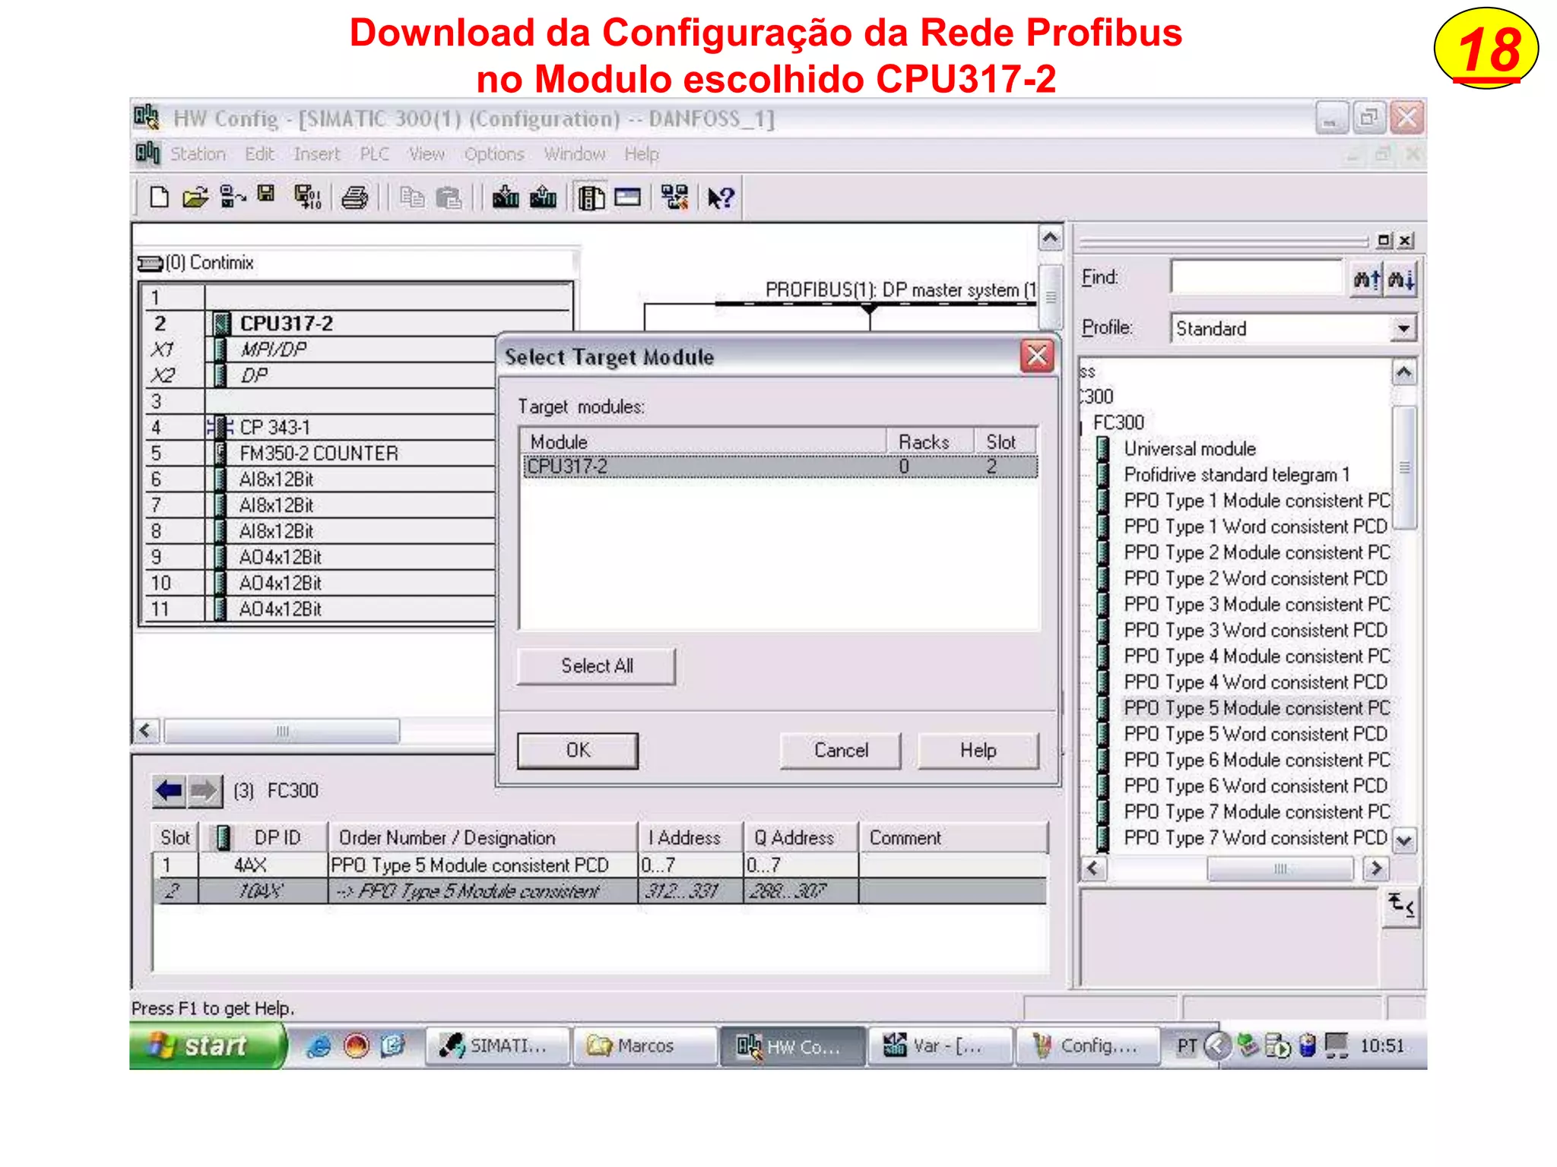1557x1167 pixels.
Task: Open the PLC menu
Action: pyautogui.click(x=374, y=154)
